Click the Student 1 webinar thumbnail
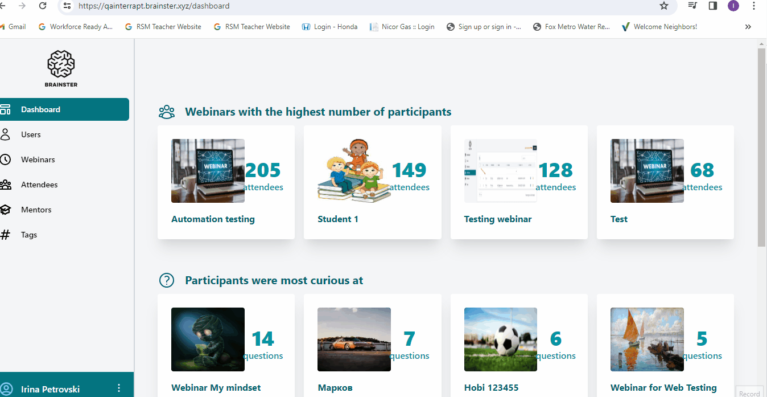 [x=354, y=171]
